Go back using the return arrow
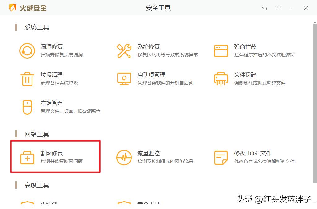317x209 pixels. coord(264,8)
